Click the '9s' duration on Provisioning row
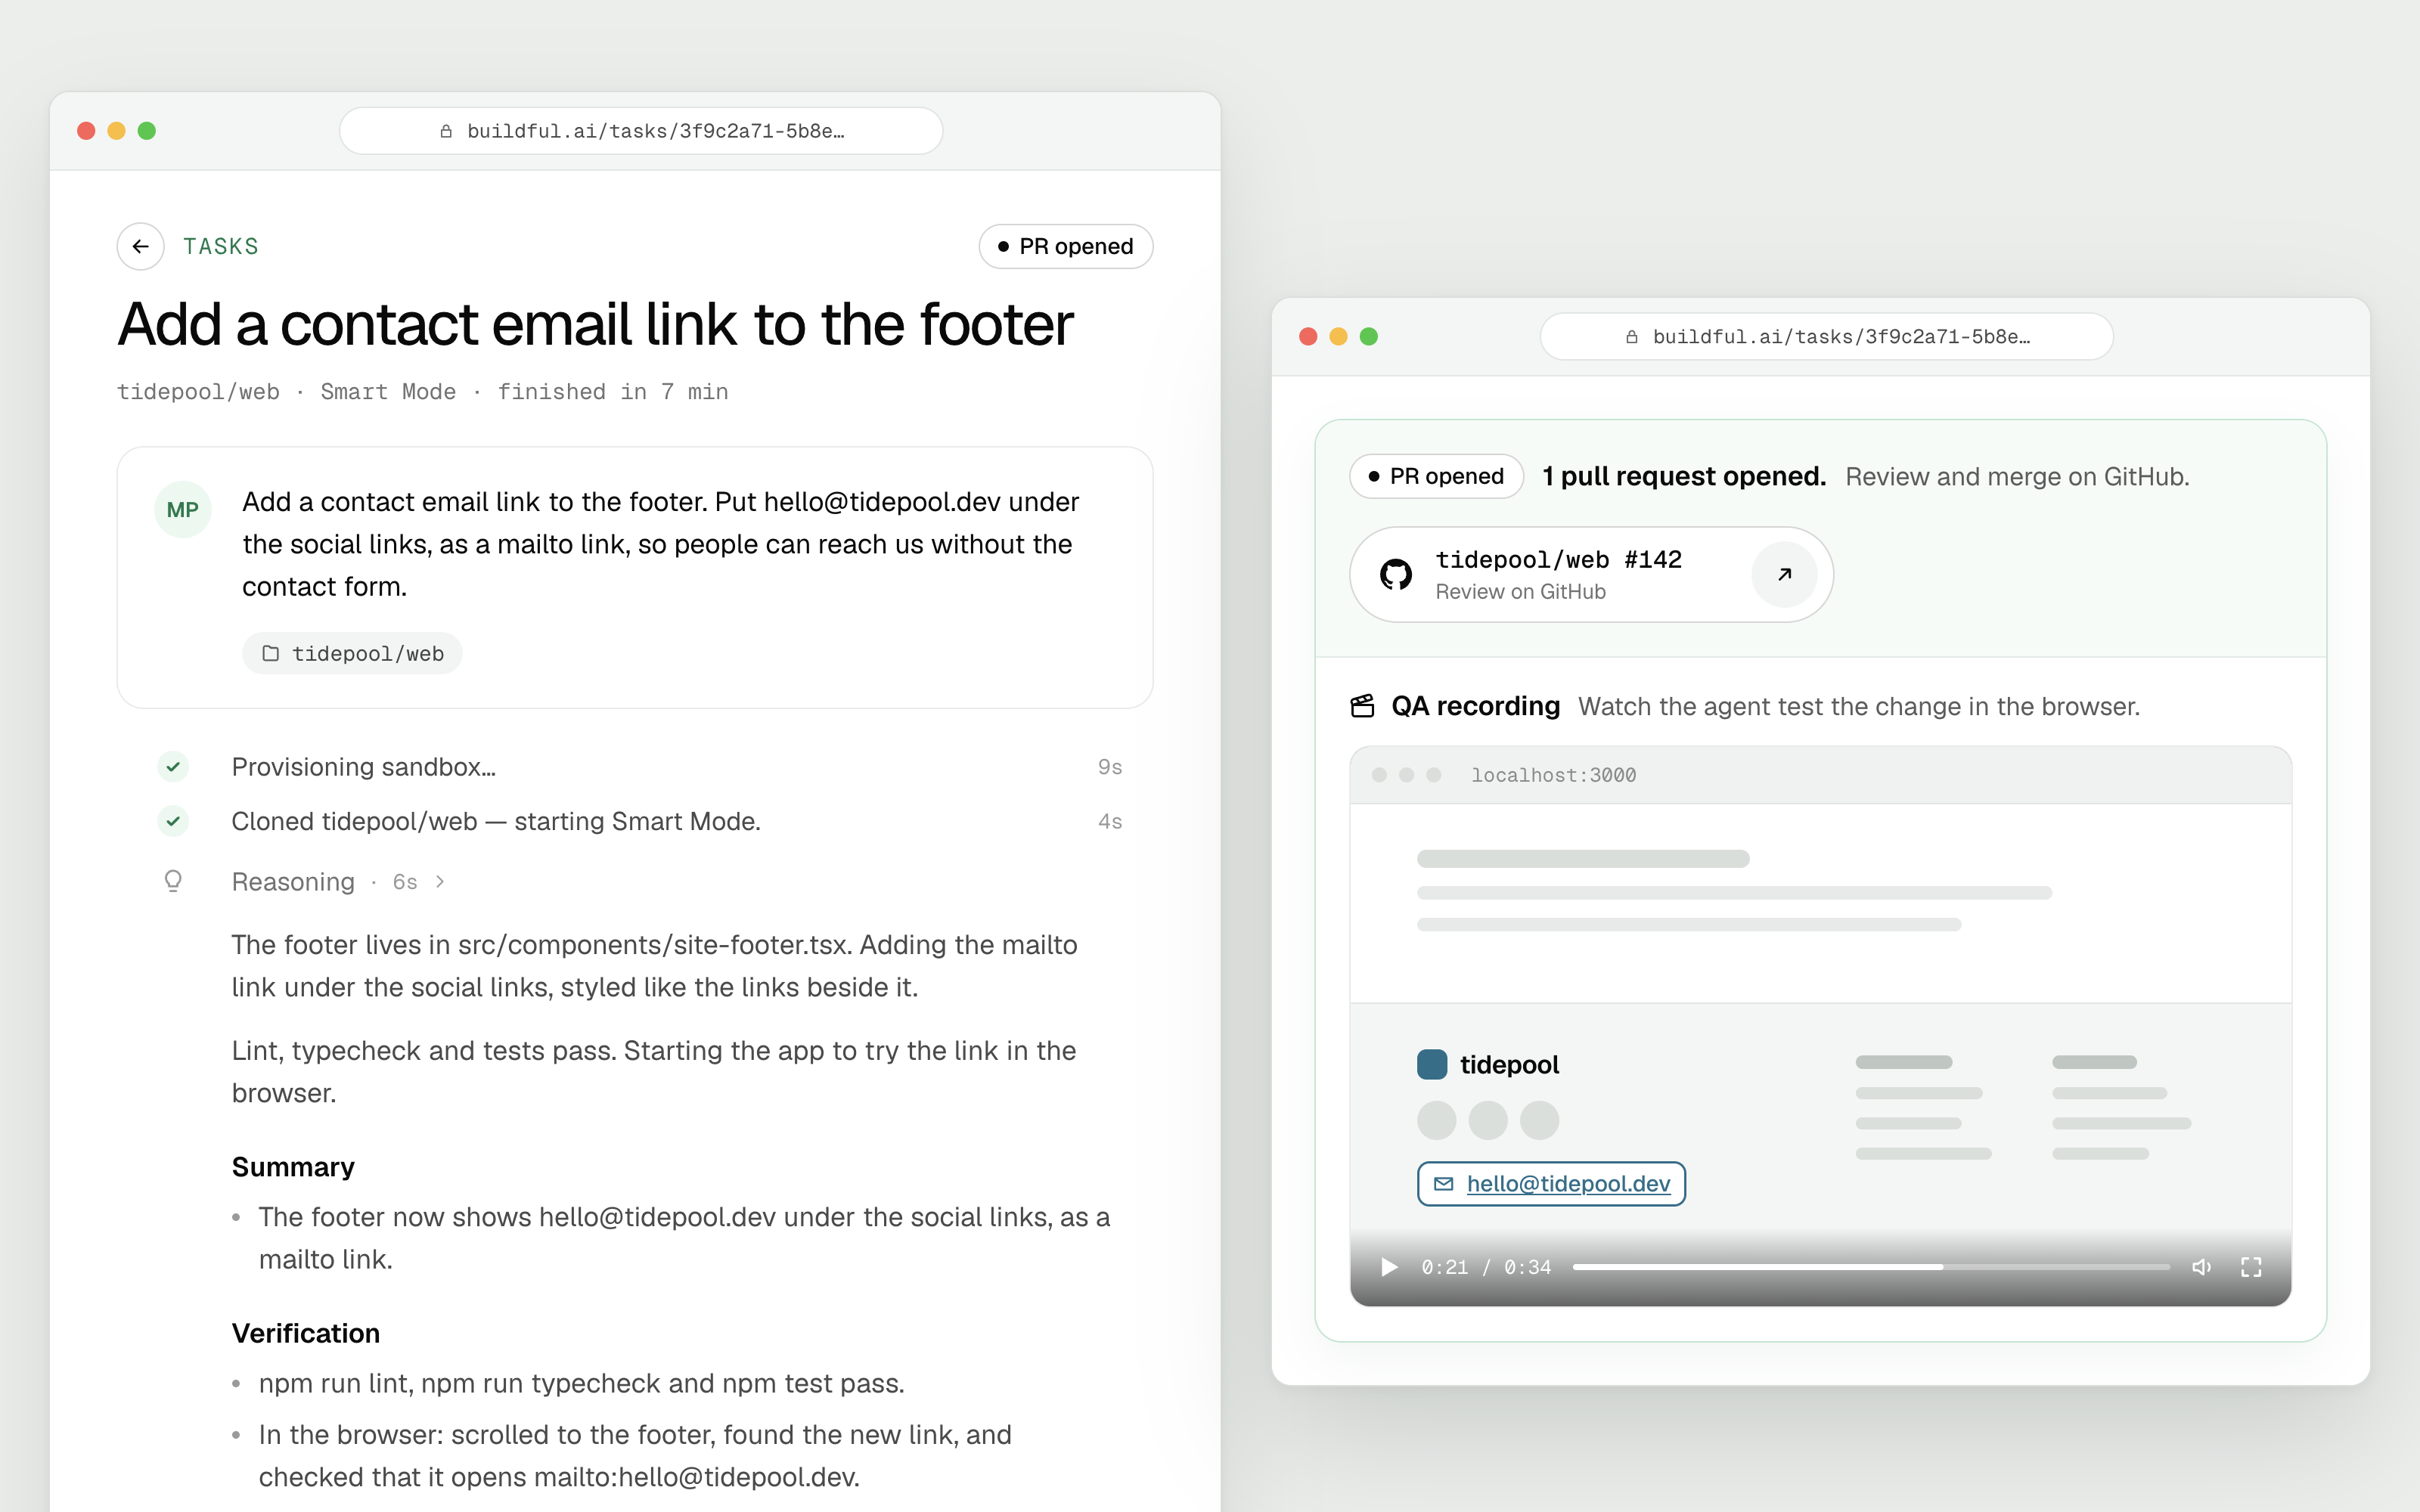 (1110, 767)
